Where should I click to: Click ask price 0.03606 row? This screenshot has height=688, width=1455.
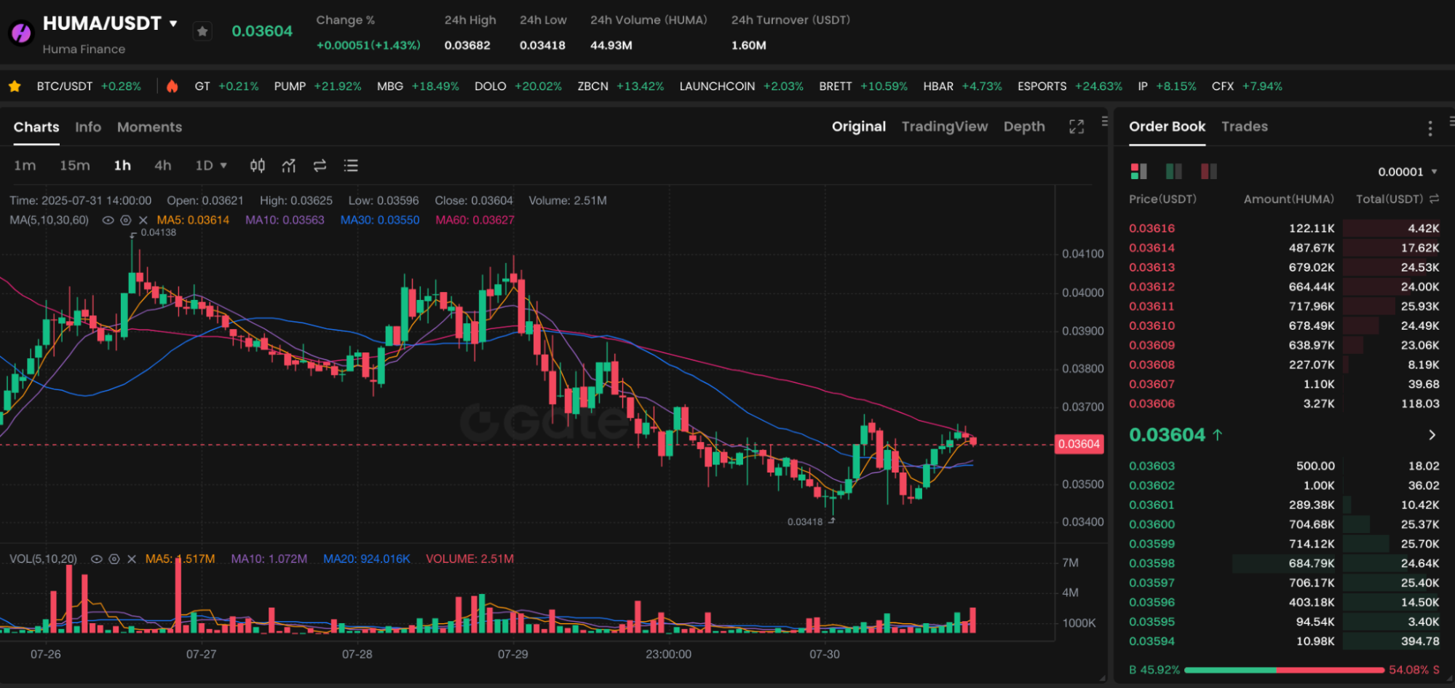point(1284,403)
